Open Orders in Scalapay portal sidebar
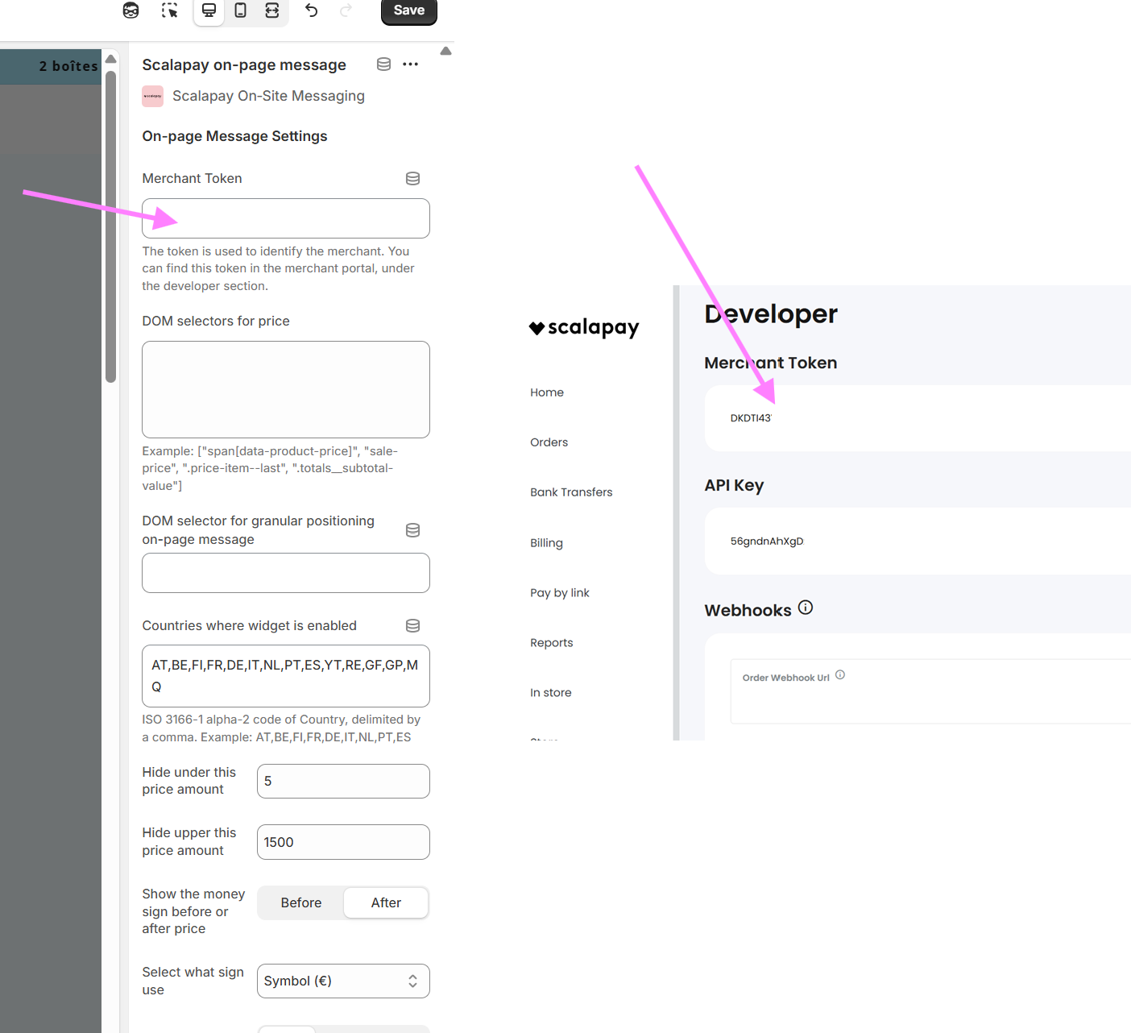 (549, 442)
